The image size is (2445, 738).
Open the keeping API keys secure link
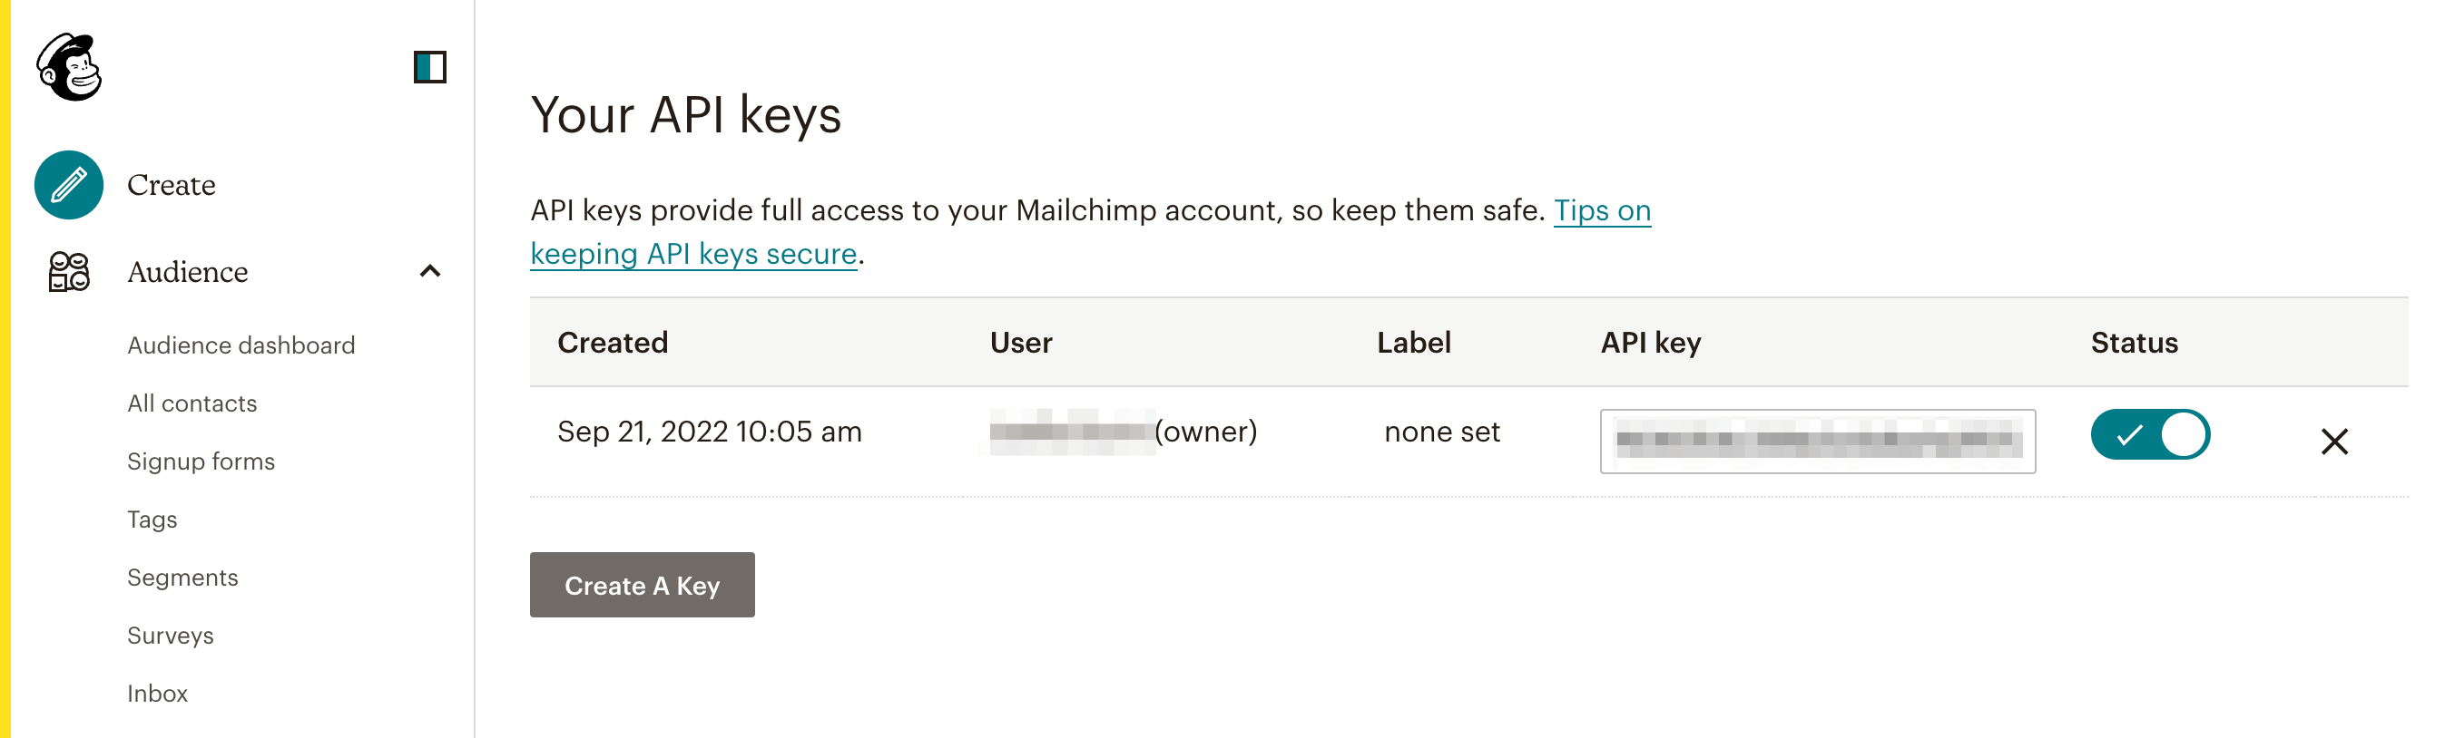(692, 254)
